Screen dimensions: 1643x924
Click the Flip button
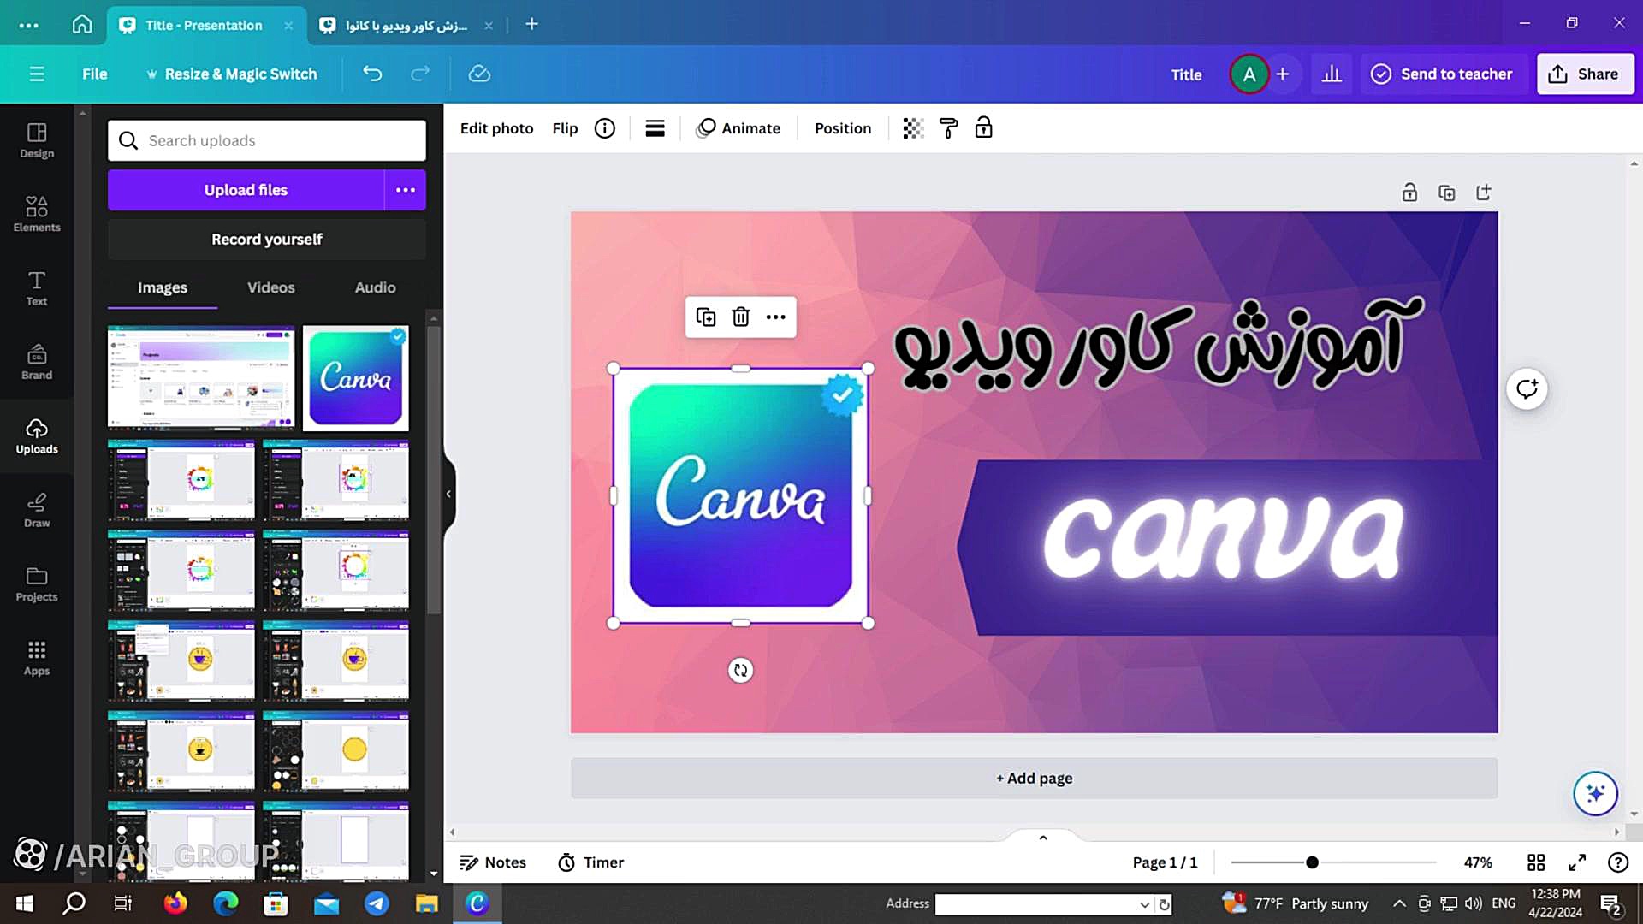(x=565, y=128)
